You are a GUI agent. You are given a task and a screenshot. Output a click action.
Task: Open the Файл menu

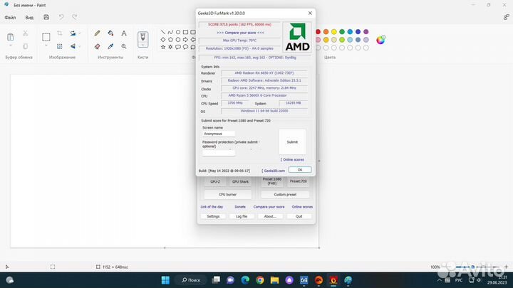[10, 18]
